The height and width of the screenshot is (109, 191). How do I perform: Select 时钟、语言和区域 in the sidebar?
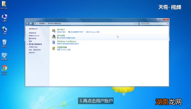(x=35, y=50)
